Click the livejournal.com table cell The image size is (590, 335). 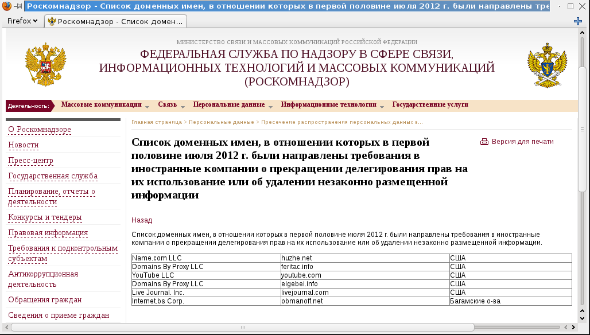[x=365, y=293]
